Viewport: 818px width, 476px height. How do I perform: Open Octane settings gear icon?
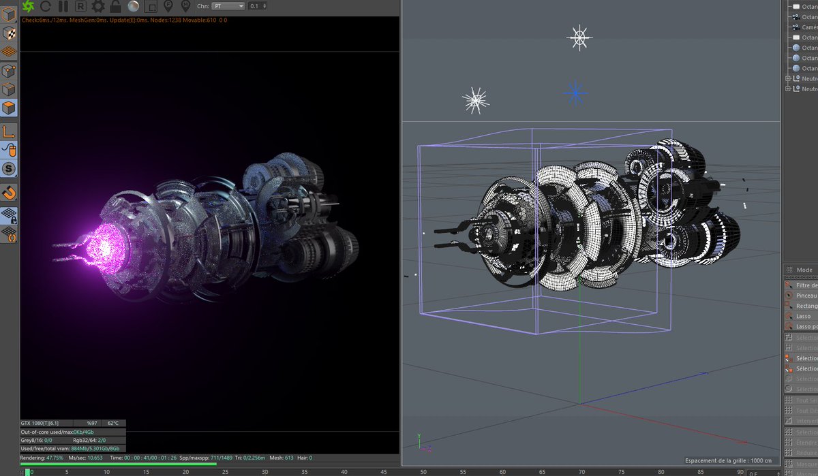click(98, 6)
